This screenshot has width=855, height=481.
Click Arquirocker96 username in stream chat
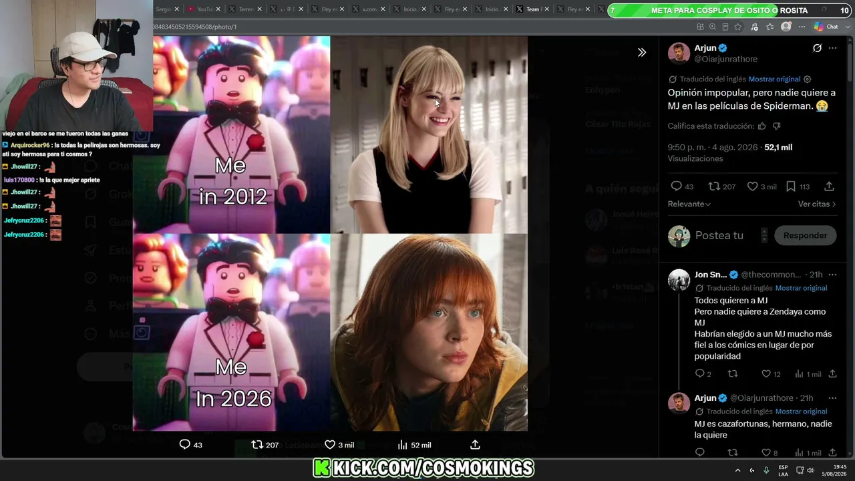click(x=30, y=145)
